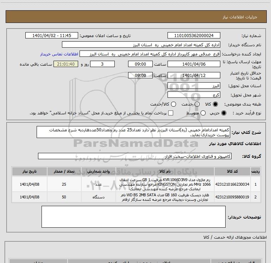Select the کالا/خدمت radio button
Viewport: 271px width, 263px height.
point(174,104)
